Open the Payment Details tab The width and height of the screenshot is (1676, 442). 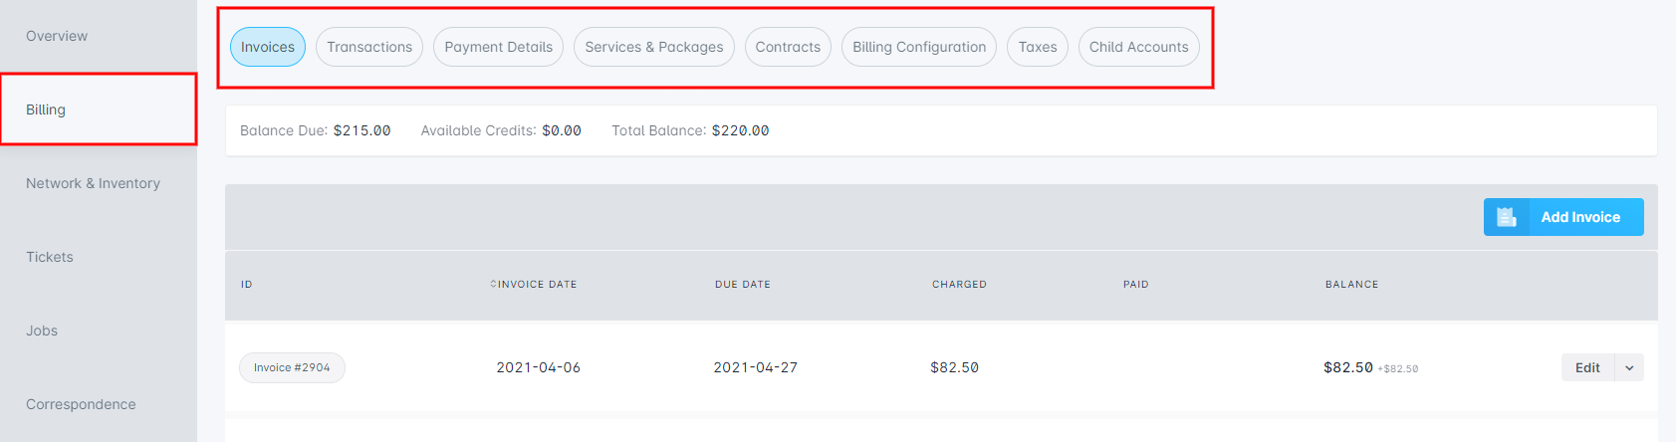[499, 47]
